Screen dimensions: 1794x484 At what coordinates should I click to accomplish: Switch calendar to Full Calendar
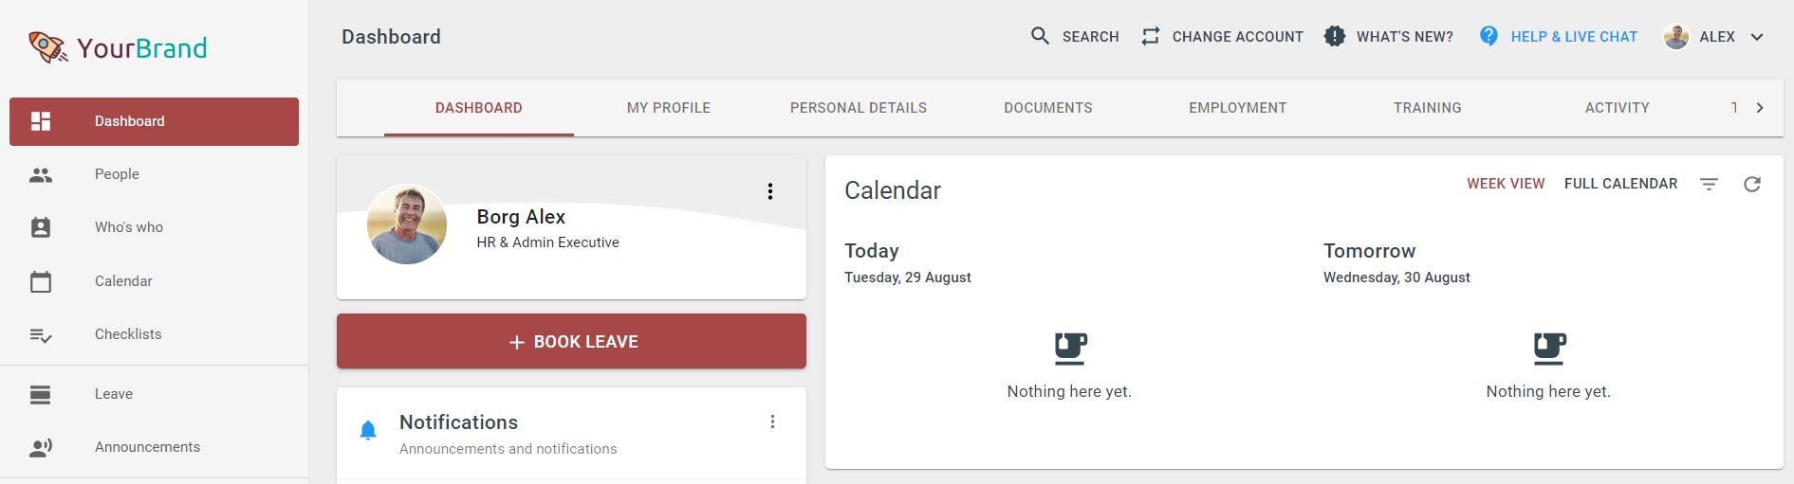point(1620,184)
